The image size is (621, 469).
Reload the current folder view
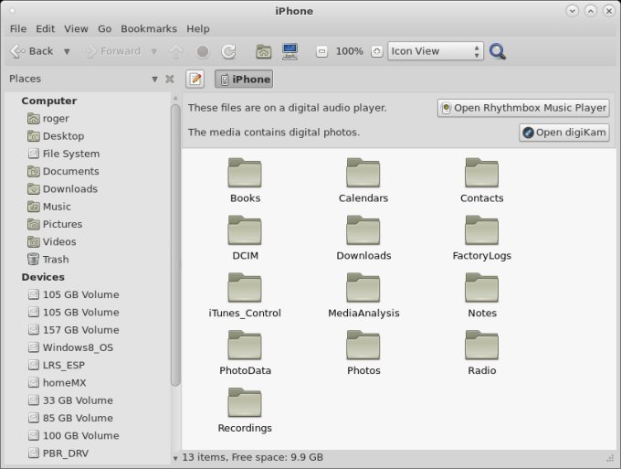(228, 51)
